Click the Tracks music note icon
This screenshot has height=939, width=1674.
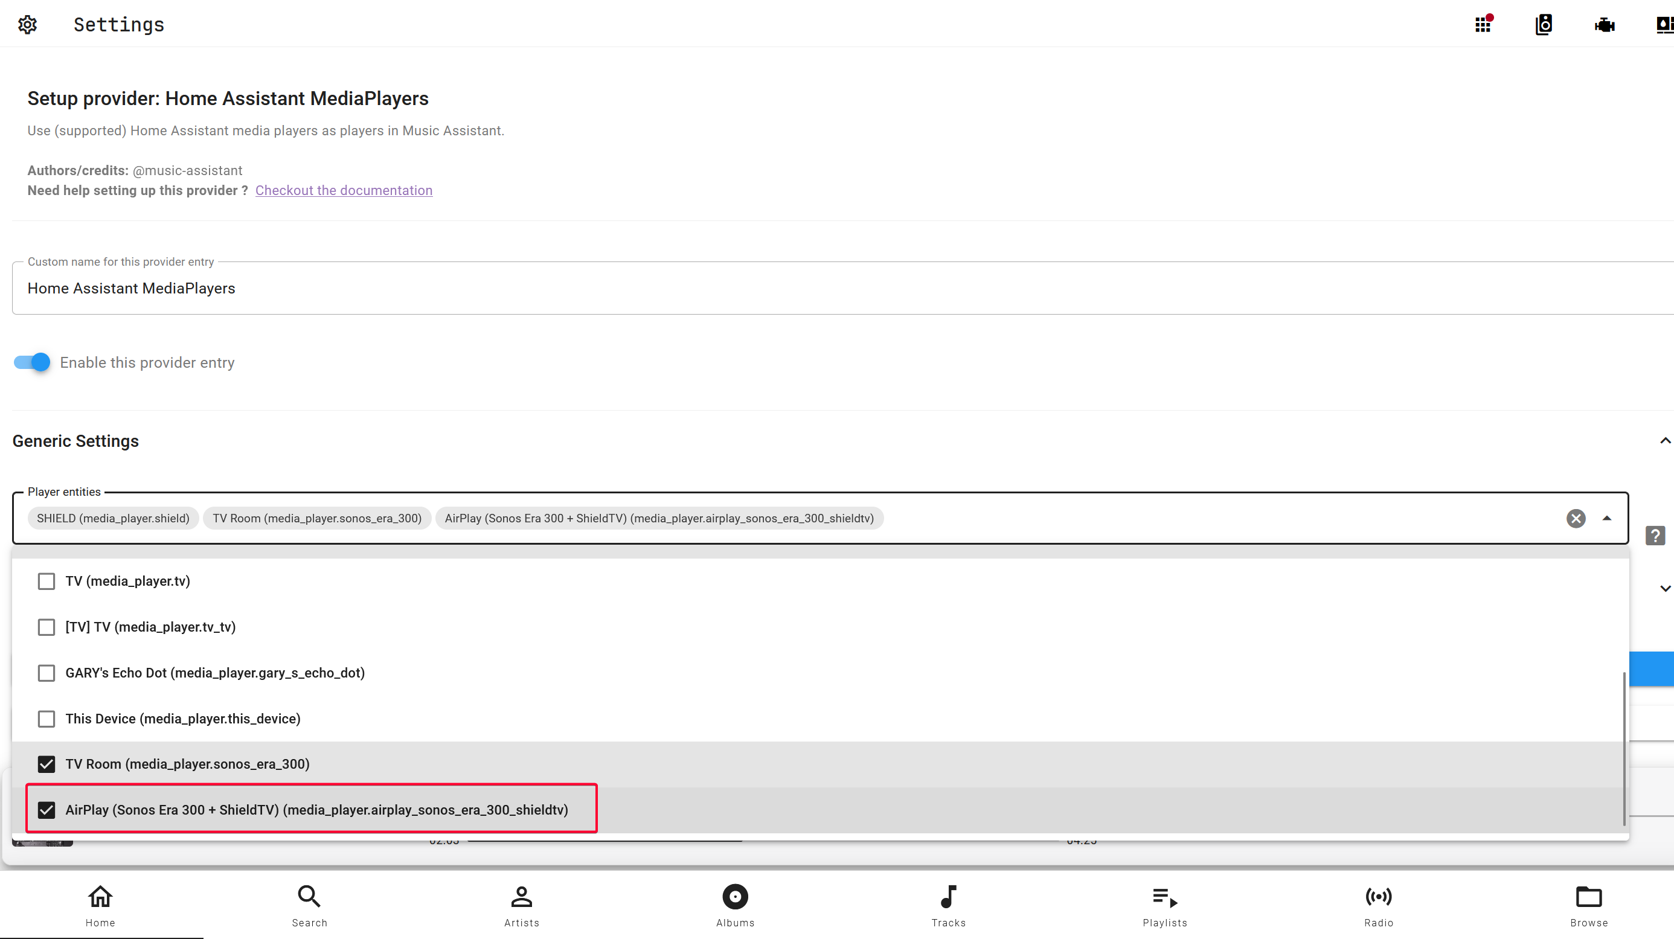tap(948, 896)
